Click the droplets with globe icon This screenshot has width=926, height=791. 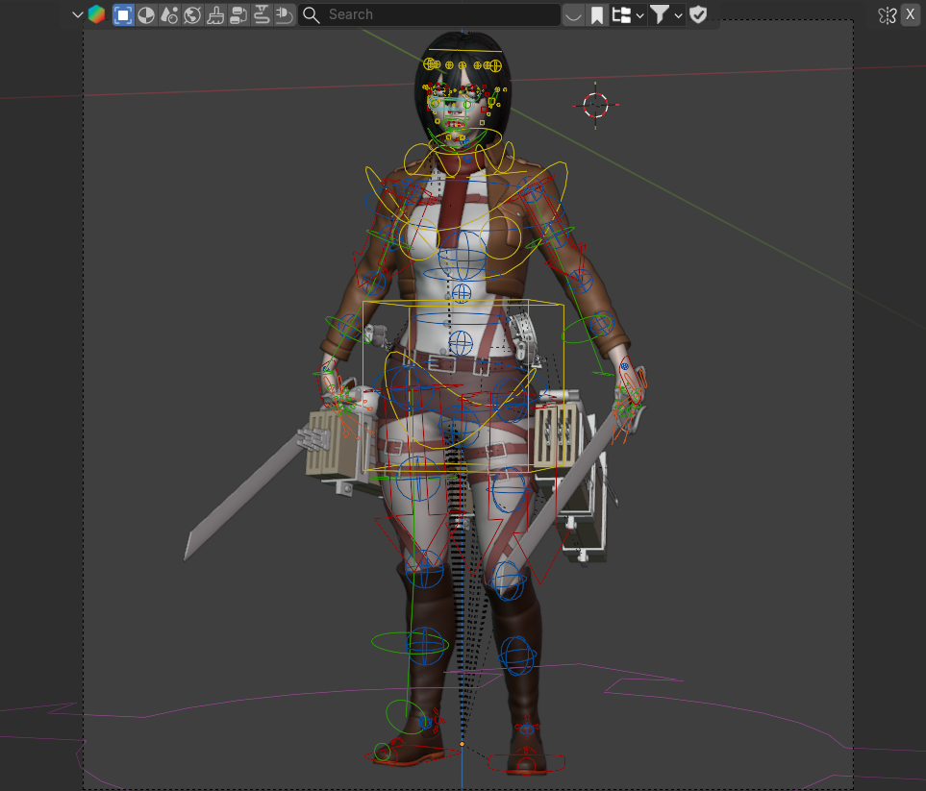tap(169, 14)
